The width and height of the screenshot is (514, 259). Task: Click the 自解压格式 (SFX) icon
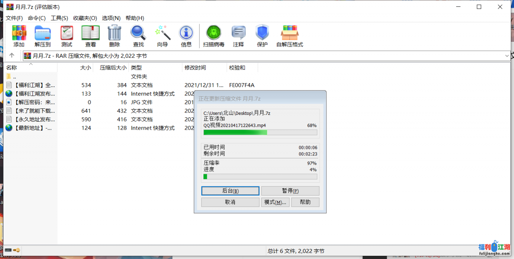(x=290, y=36)
